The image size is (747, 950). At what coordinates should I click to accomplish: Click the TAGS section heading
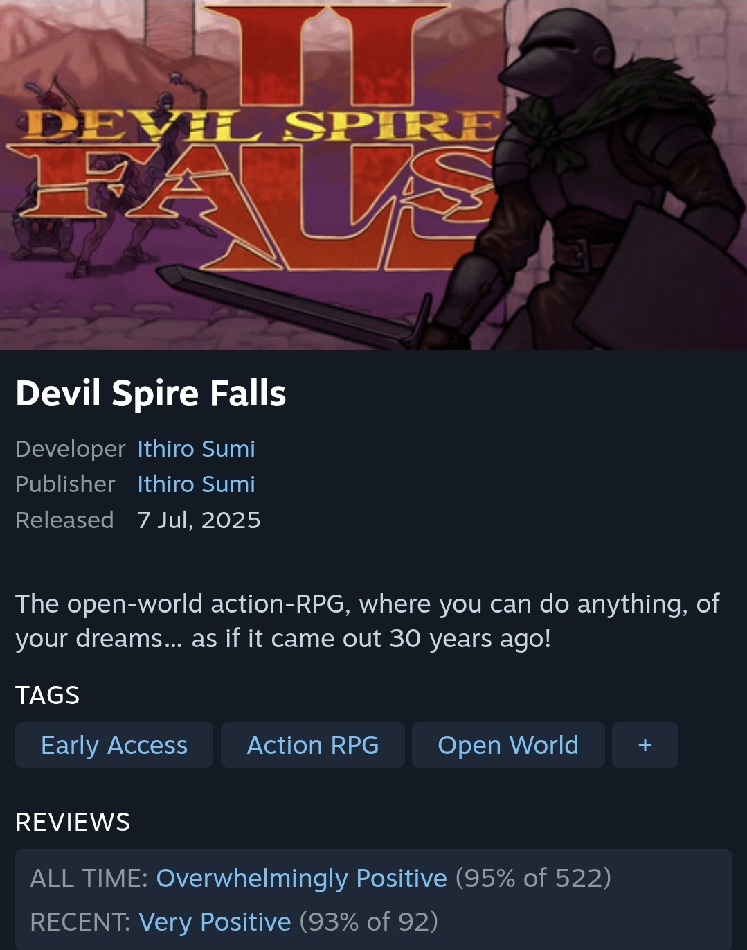[48, 695]
